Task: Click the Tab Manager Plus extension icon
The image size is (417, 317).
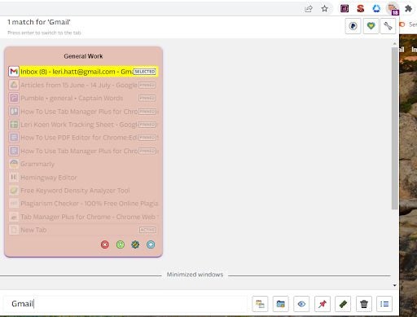Action: click(x=393, y=9)
